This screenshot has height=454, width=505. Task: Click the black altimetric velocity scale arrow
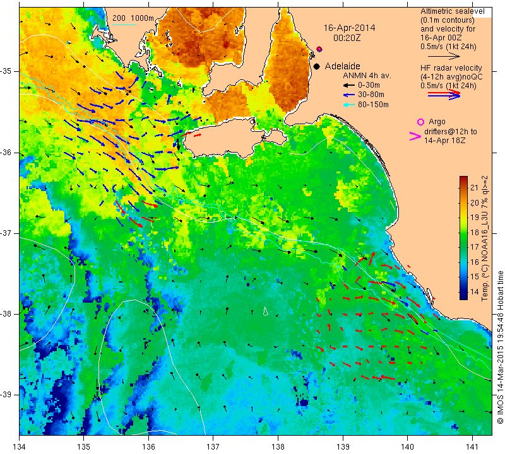point(444,56)
